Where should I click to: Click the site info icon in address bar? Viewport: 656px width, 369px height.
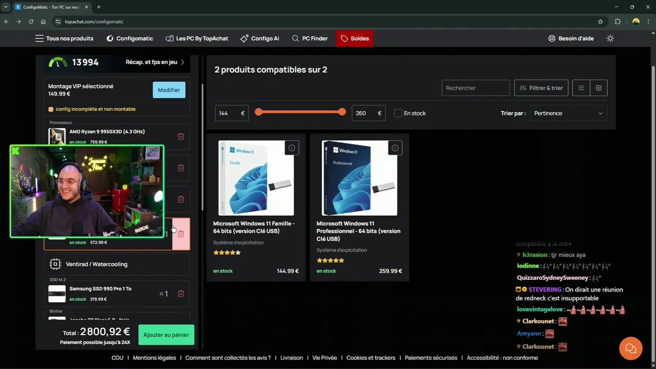[58, 22]
